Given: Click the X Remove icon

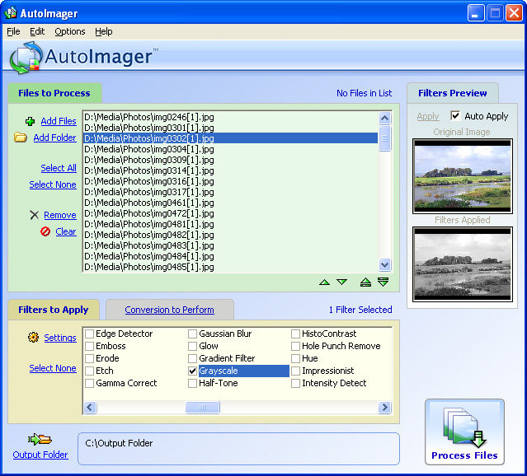Looking at the screenshot, I should 34,215.
